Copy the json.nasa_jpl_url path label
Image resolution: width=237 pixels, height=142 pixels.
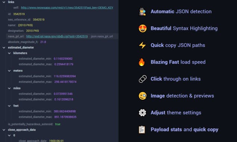tap(102, 36)
